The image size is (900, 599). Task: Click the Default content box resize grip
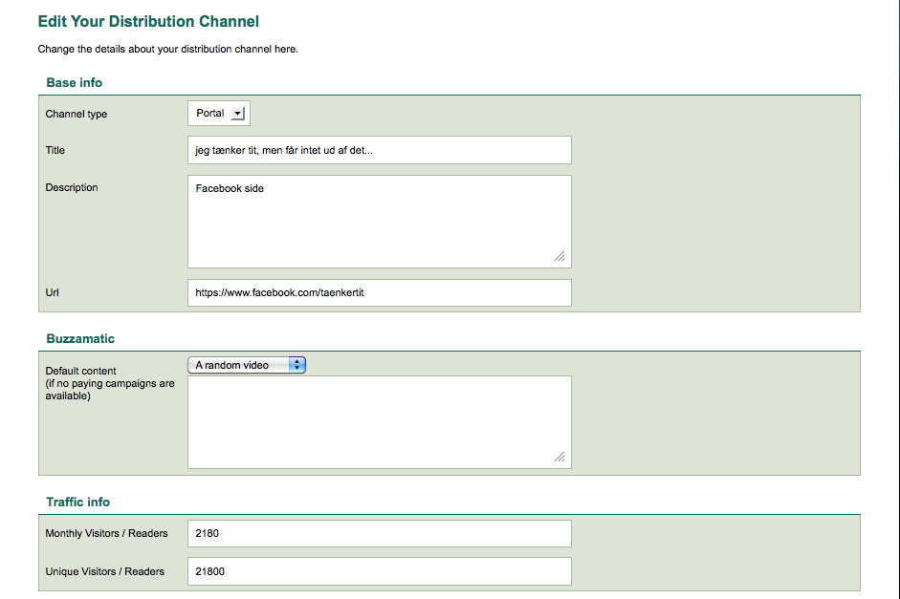click(x=560, y=457)
